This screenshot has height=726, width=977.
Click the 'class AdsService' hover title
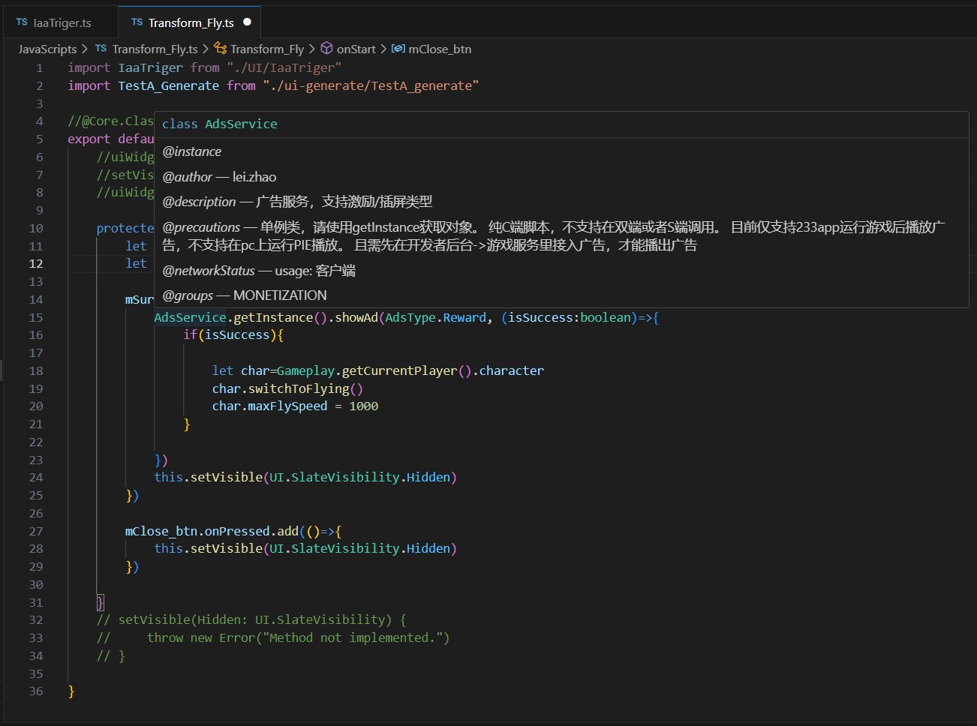click(220, 124)
